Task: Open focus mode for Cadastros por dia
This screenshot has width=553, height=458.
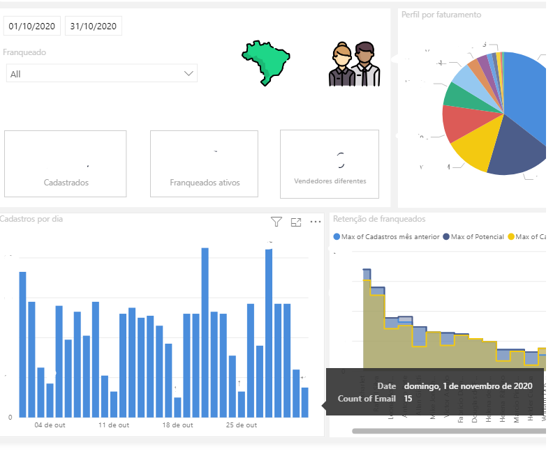Action: [x=296, y=222]
